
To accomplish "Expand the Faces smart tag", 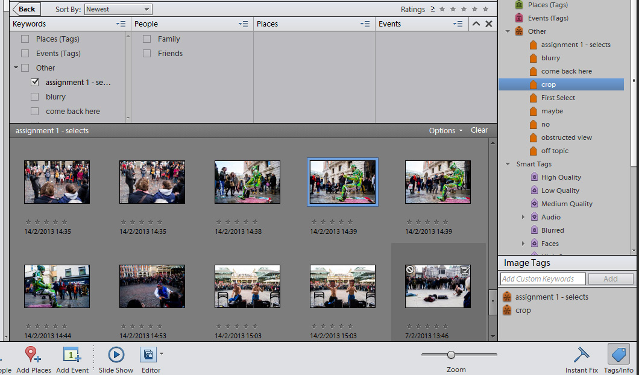I will pos(523,244).
